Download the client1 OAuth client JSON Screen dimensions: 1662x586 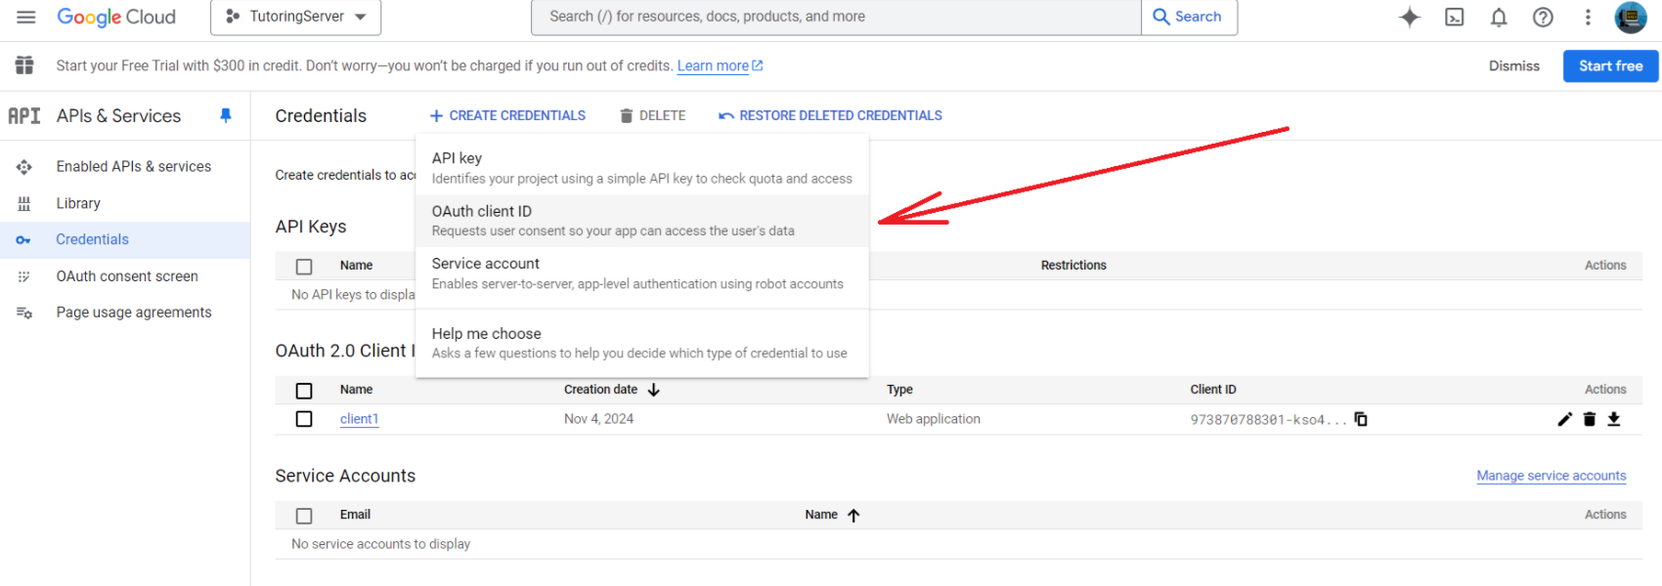1614,419
